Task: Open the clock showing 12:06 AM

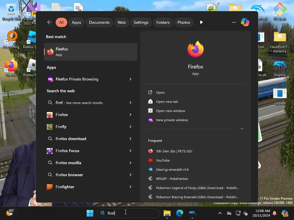Action: point(261,213)
